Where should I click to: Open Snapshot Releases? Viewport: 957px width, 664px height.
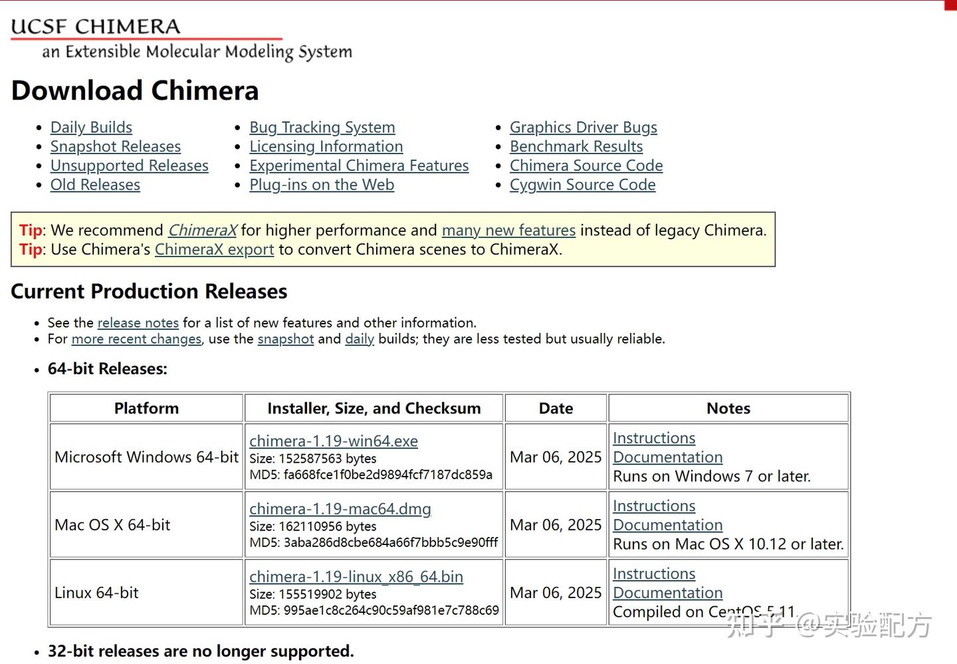115,146
